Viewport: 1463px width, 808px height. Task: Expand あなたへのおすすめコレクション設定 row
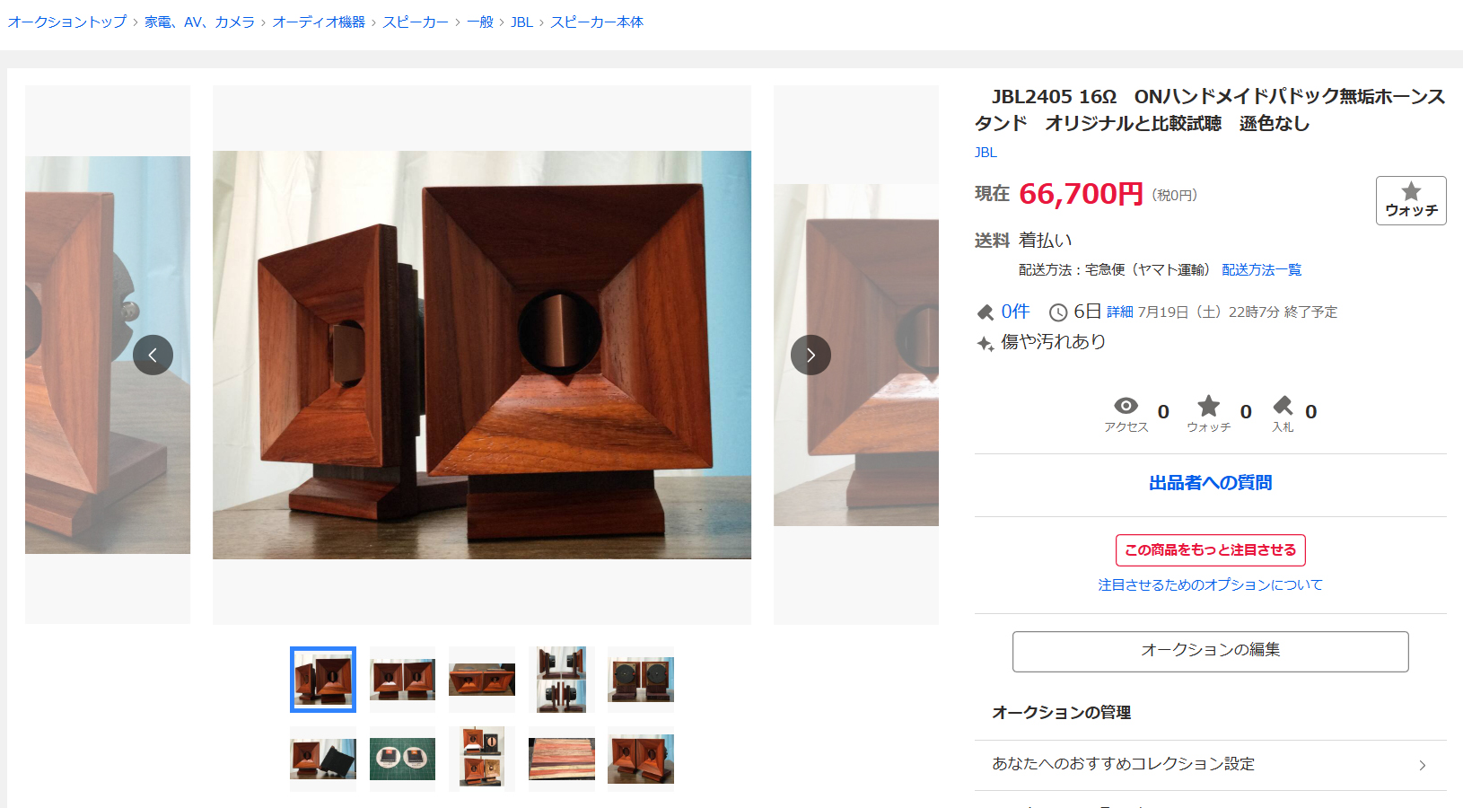pyautogui.click(x=1210, y=764)
